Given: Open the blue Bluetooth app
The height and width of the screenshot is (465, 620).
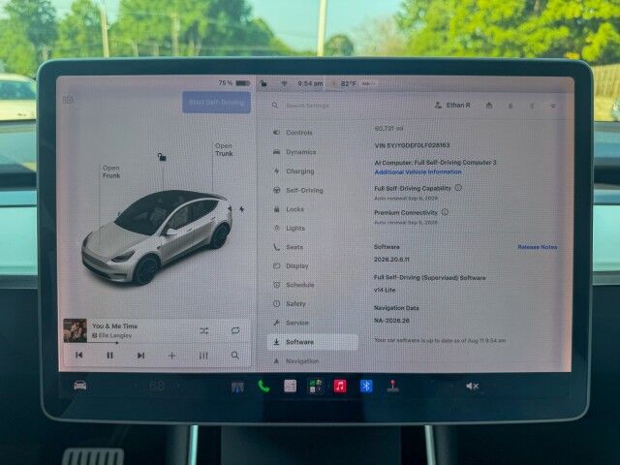Looking at the screenshot, I should (366, 386).
